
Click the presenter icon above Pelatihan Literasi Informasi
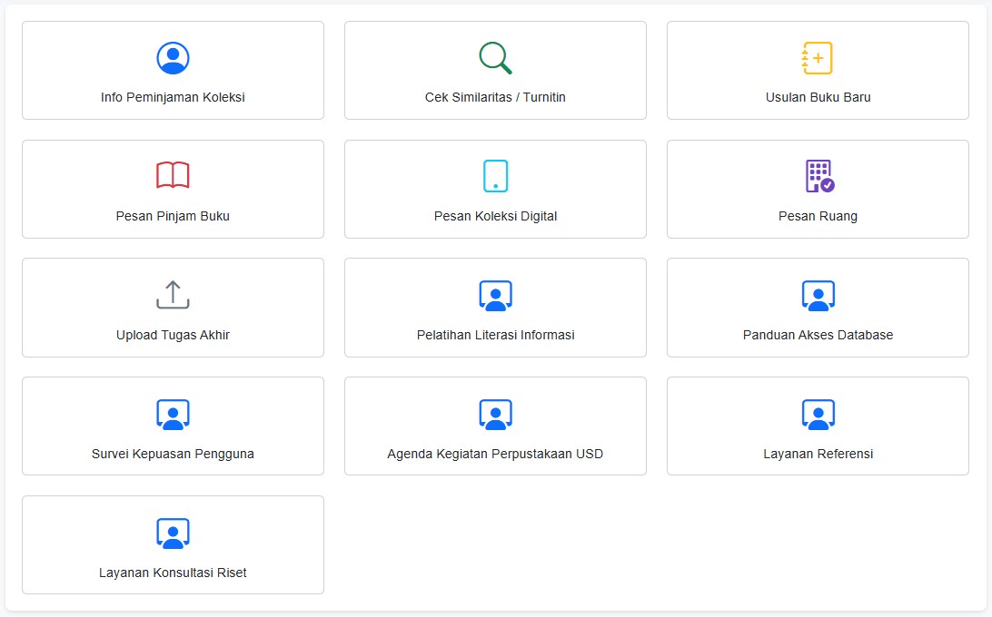click(x=495, y=296)
